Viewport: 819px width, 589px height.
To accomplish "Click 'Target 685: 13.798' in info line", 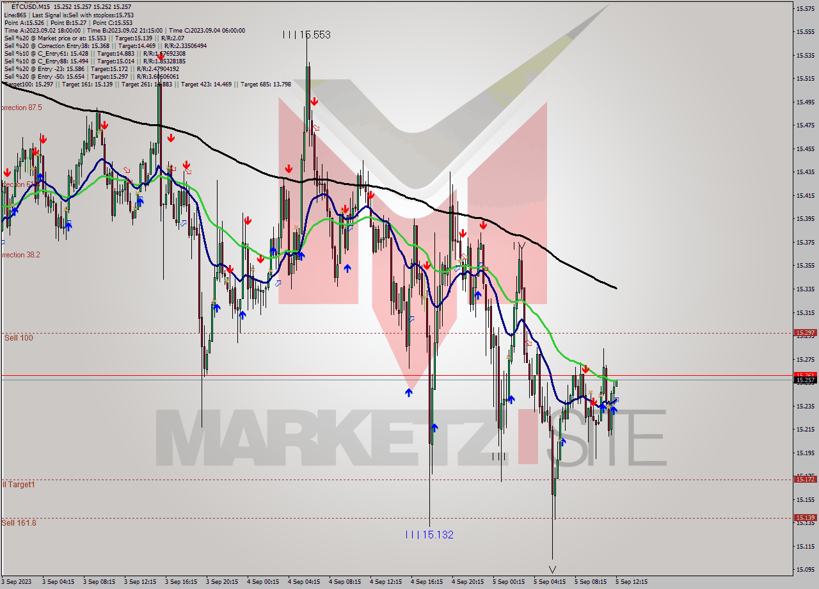I will coord(266,84).
